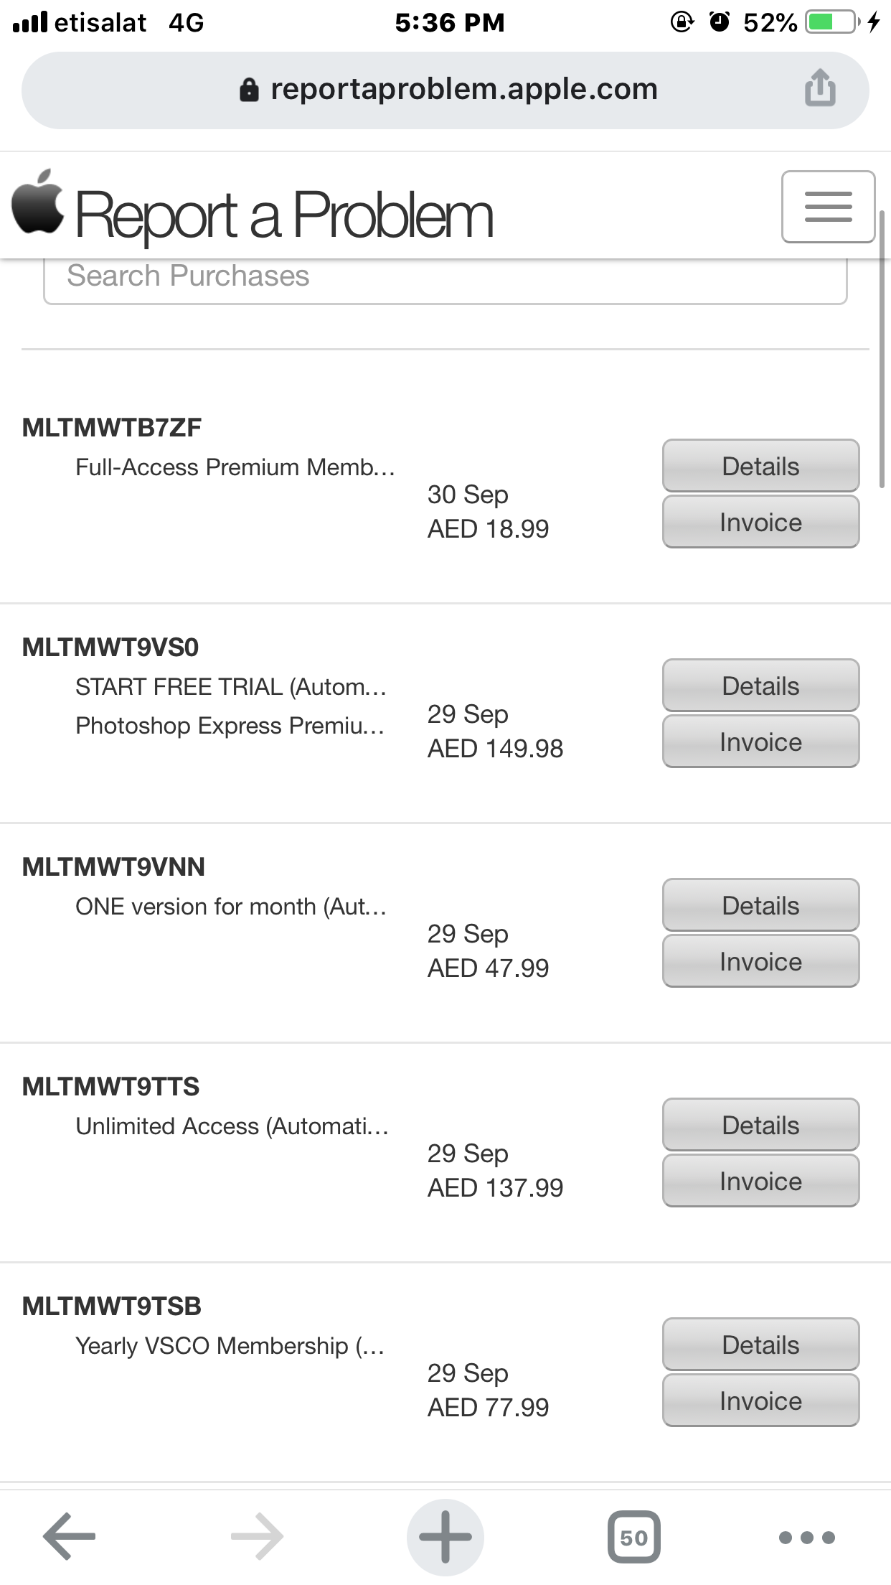Open the hamburger navigation menu
Image resolution: width=891 pixels, height=1585 pixels.
[x=828, y=207]
